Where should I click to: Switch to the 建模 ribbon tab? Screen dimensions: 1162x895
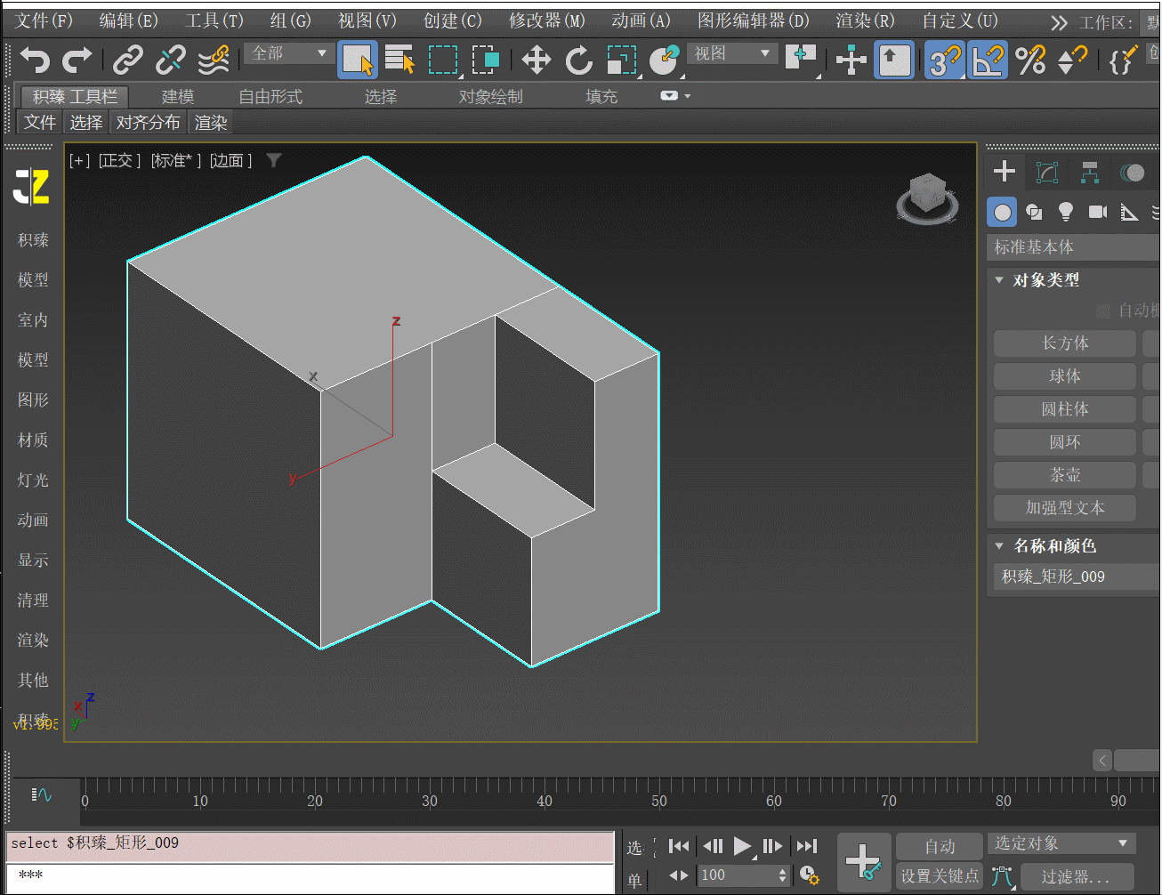[178, 96]
